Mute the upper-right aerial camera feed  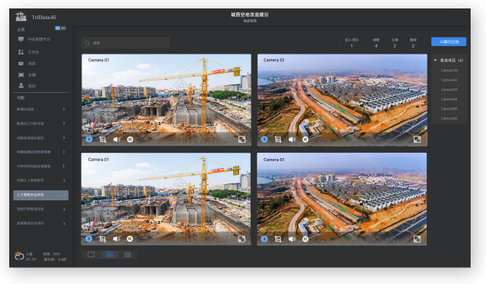292,140
